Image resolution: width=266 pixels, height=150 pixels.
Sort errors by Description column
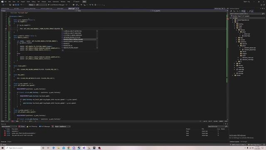tap(15, 129)
